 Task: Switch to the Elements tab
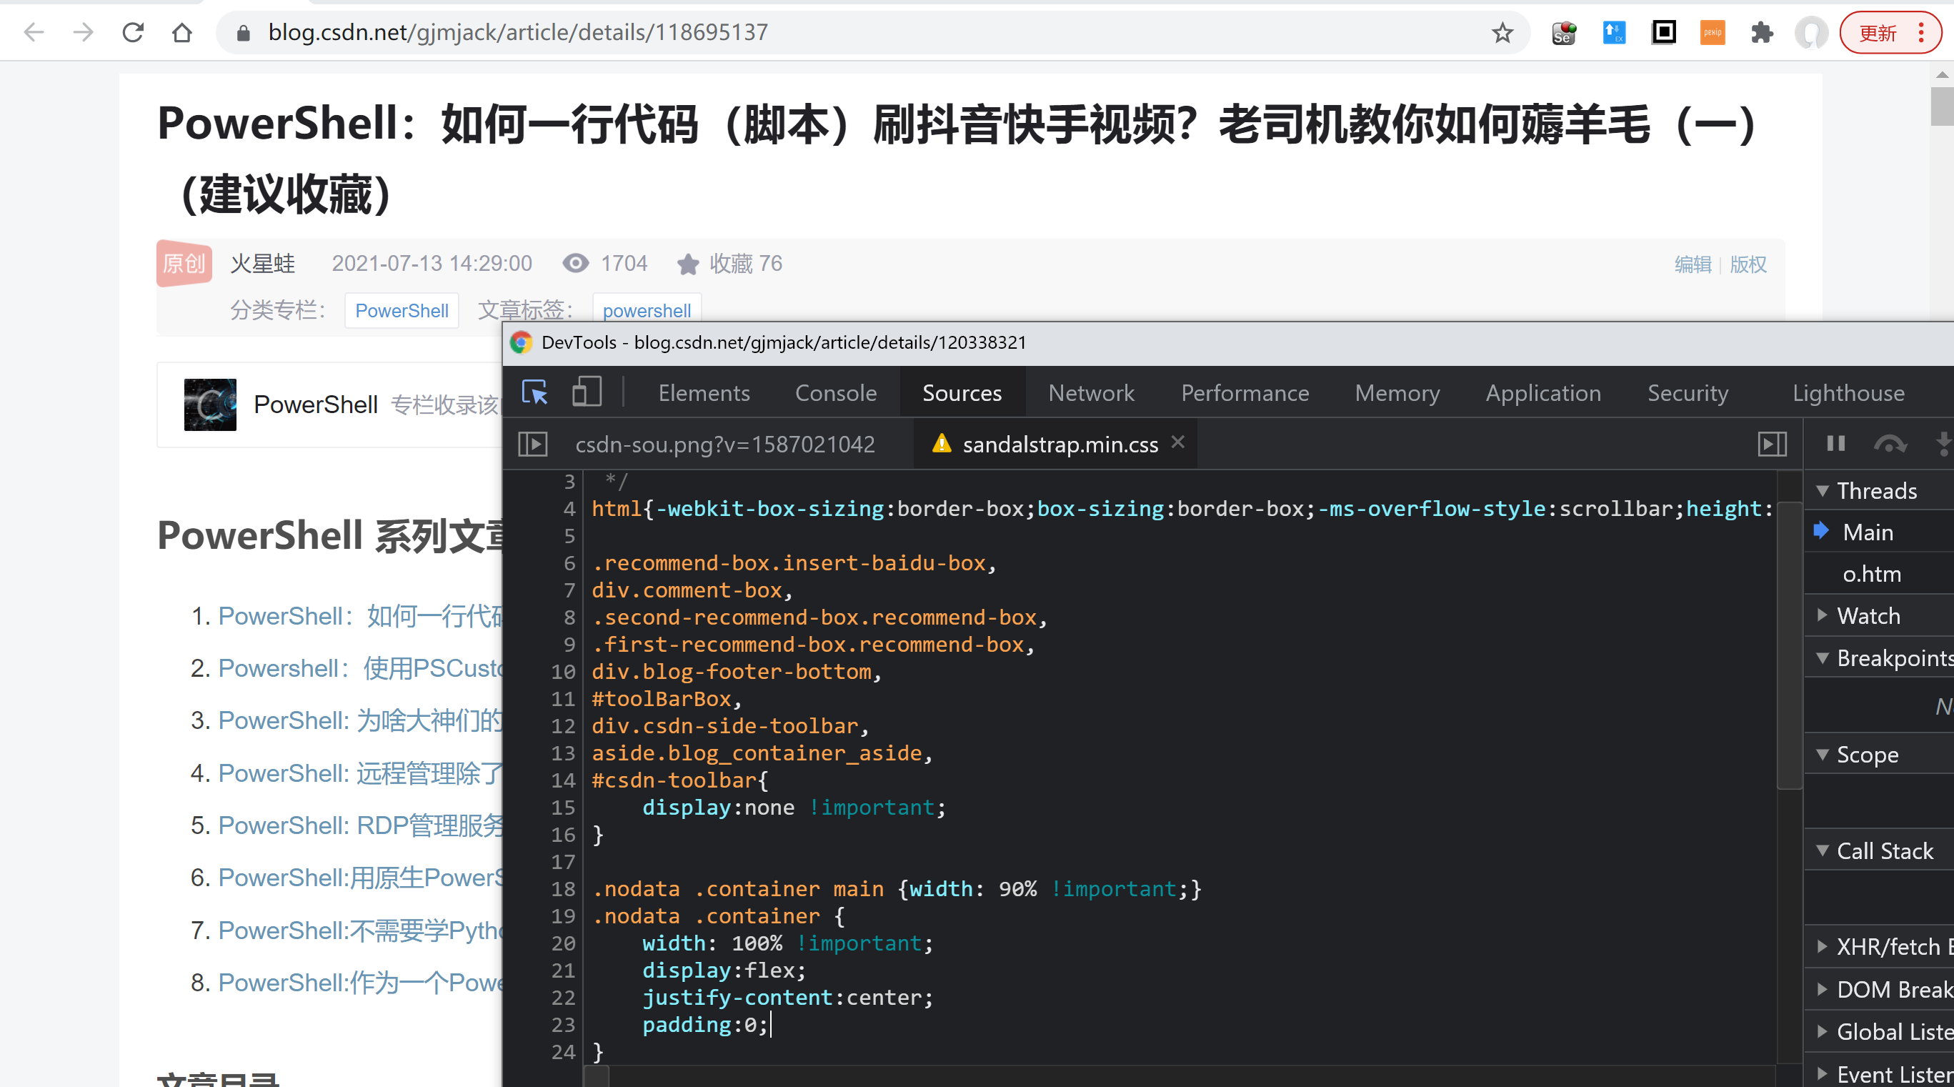[x=703, y=393]
